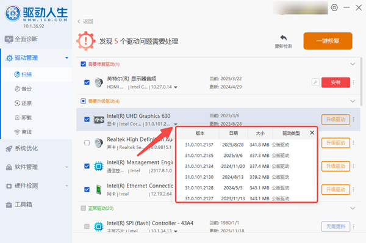This screenshot has width=366, height=243.
Task: Click the 一键修复 orange button
Action: tap(328, 41)
